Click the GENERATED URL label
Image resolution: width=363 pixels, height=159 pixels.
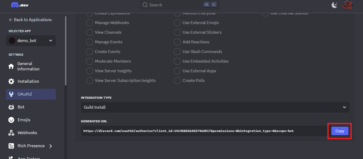click(94, 121)
